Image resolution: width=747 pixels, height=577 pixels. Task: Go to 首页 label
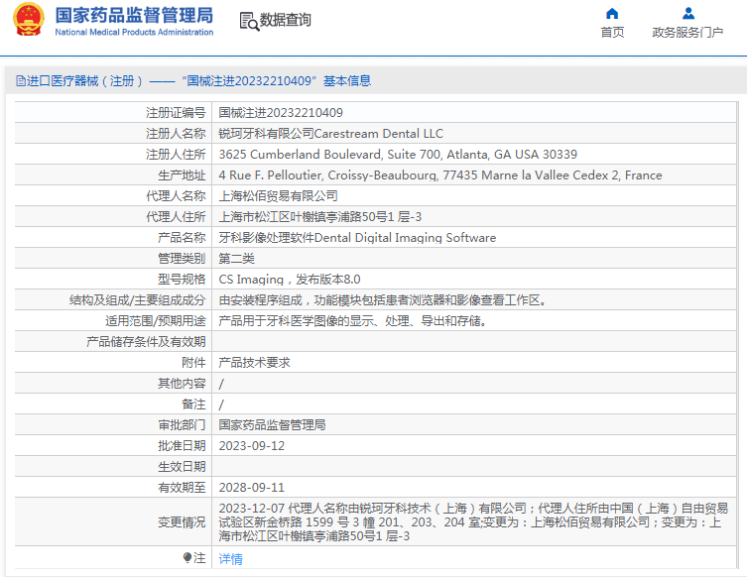[612, 33]
